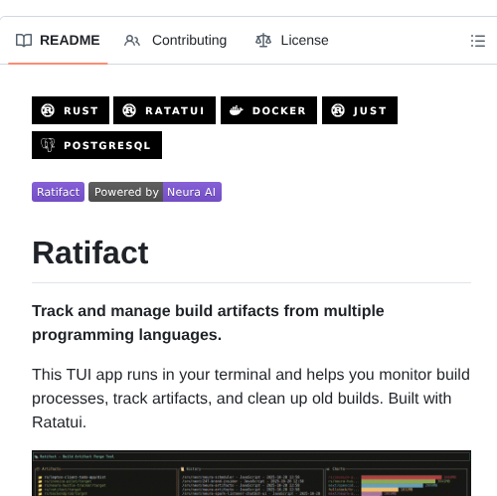This screenshot has height=496, width=497.
Task: Click the scales icon beside License
Action: click(263, 41)
